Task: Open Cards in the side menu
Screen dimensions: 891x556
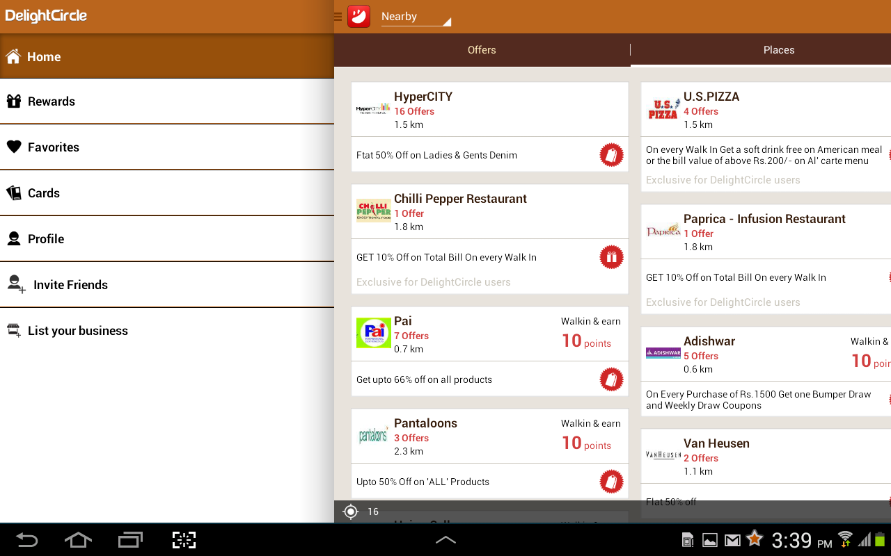Action: (x=167, y=193)
